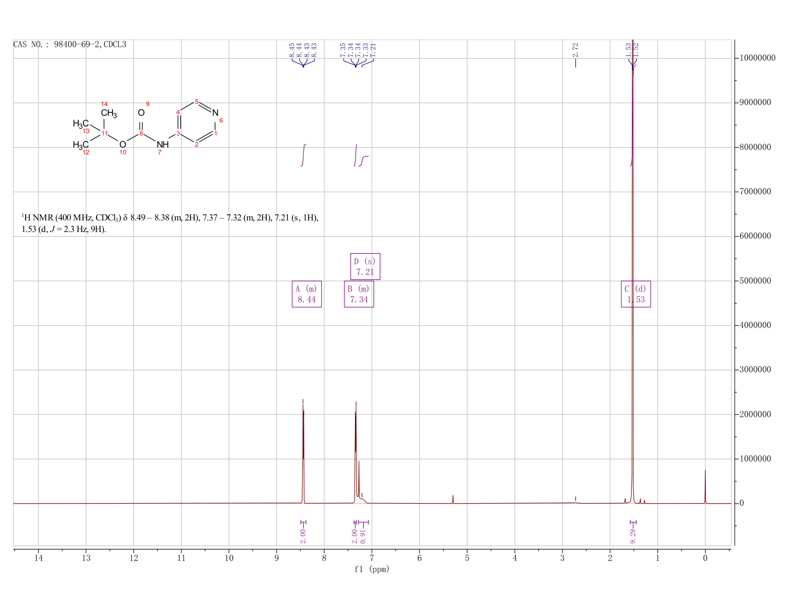This screenshot has width=797, height=615.
Task: Select the integral value 9.29
Action: [x=633, y=535]
